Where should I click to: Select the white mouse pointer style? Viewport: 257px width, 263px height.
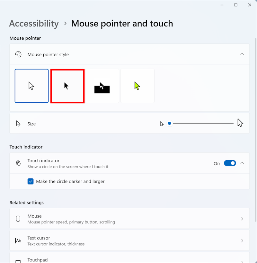31,86
